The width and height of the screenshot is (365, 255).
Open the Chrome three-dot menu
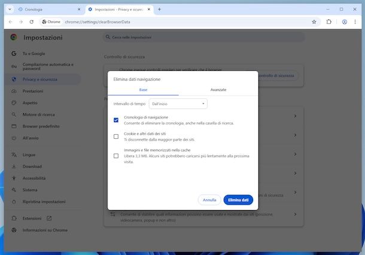tap(356, 22)
